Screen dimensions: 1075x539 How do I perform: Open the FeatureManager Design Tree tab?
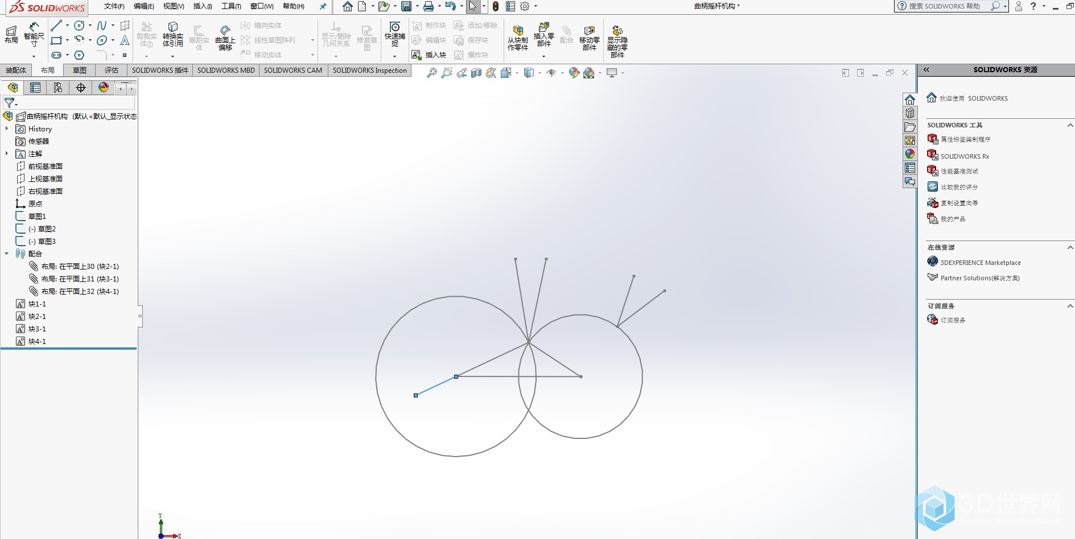point(13,88)
